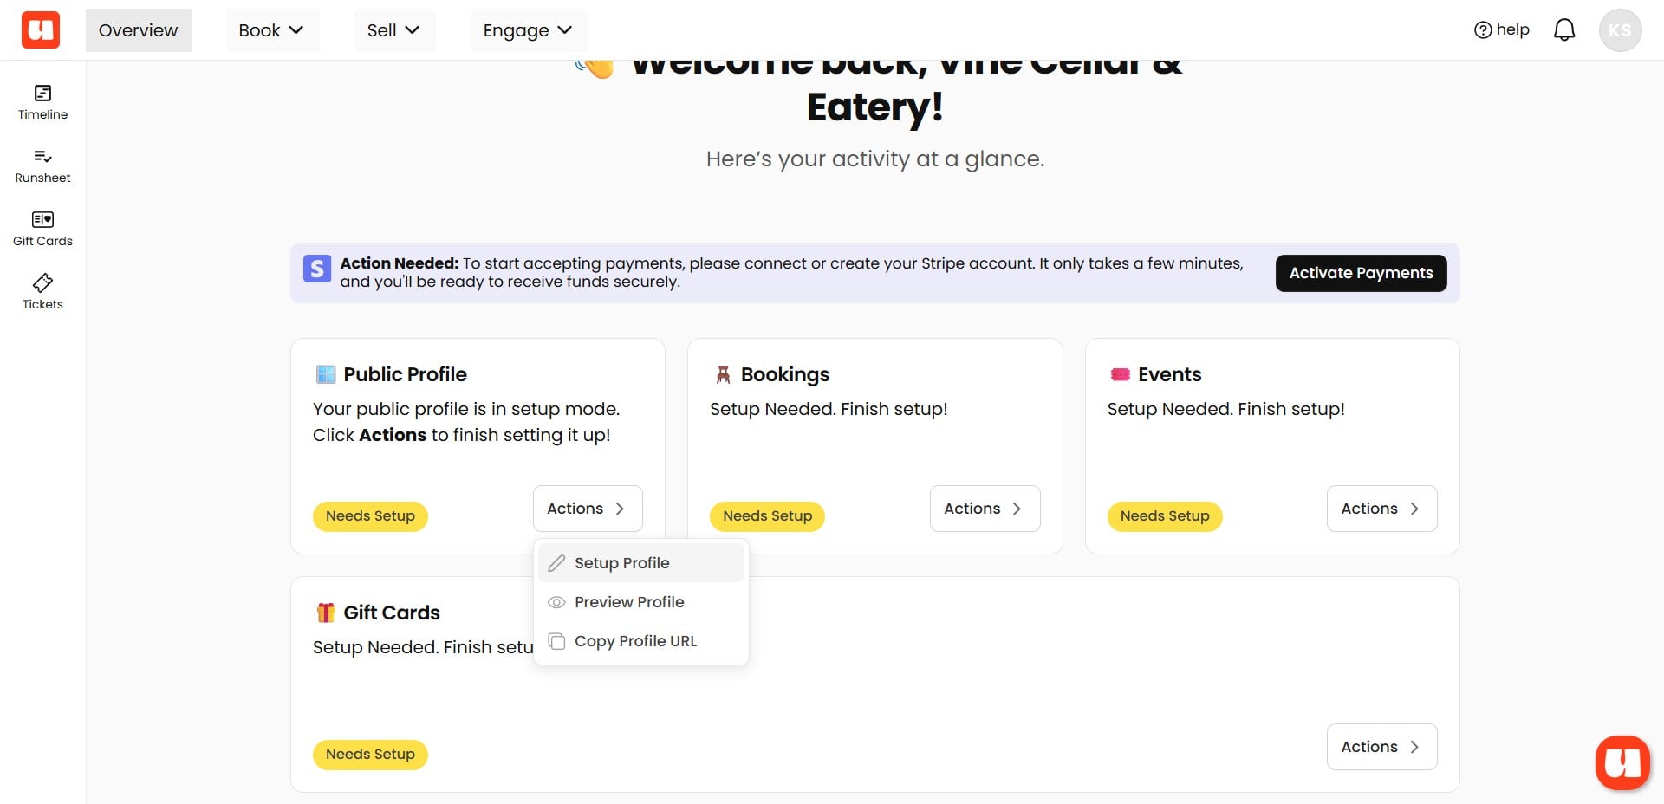Open the KS user avatar menu

pos(1620,30)
